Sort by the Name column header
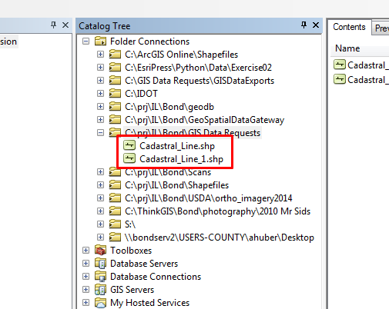 click(x=360, y=48)
